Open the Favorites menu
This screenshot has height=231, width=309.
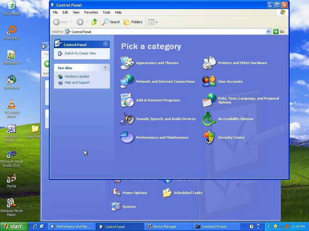(x=91, y=12)
